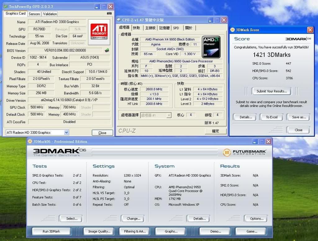Click the 3DMark06 logo in the main window
318x241 pixels.
[x=59, y=152]
